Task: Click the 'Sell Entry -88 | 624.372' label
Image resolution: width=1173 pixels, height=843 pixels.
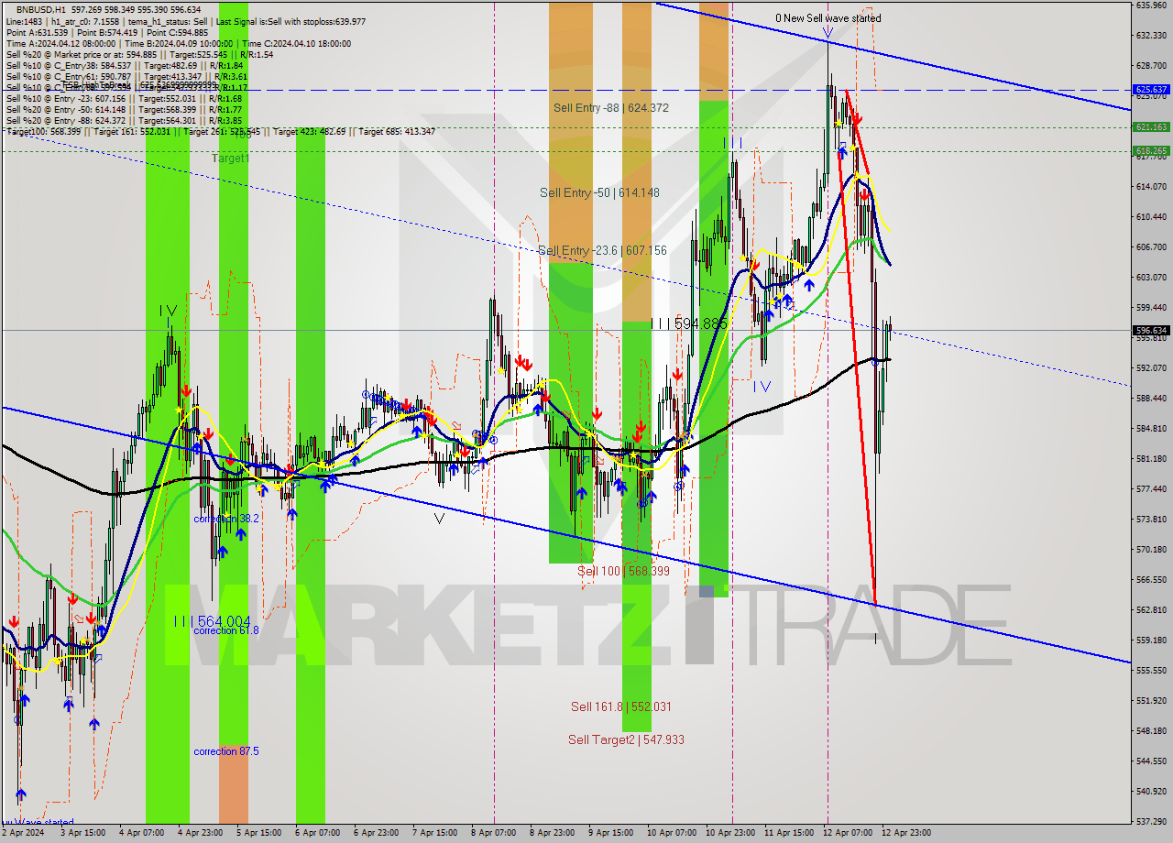Action: tap(611, 108)
